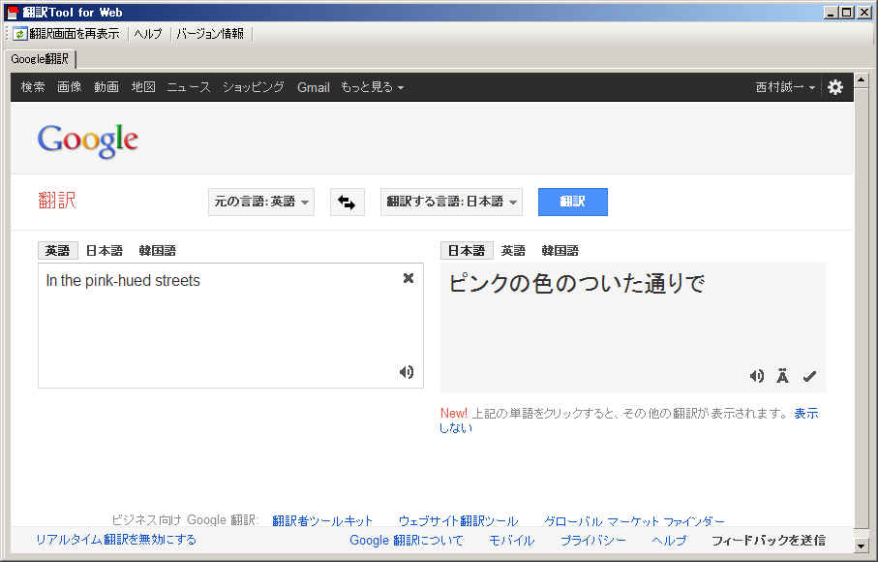878x562 pixels.
Task: Select source language tab 日本語
Action: click(x=105, y=250)
